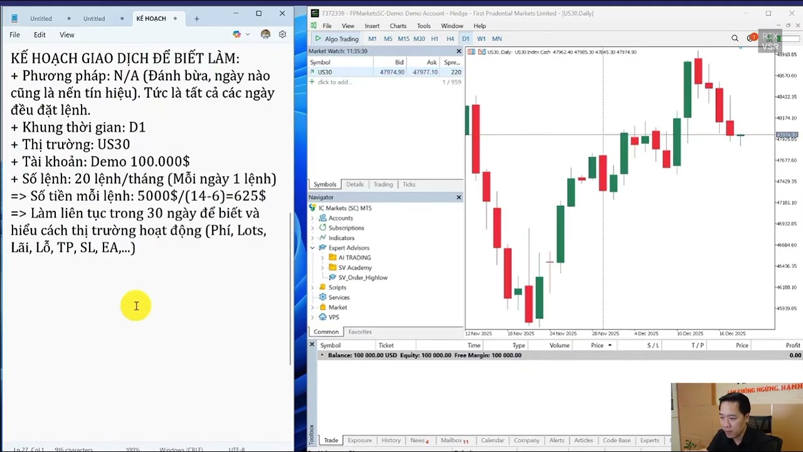The image size is (803, 452).
Task: Click the Notepad vertical scrollbar
Action: [290, 289]
